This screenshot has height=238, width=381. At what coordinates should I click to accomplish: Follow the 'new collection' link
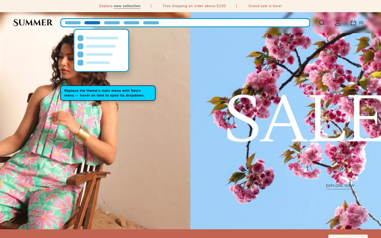[127, 6]
